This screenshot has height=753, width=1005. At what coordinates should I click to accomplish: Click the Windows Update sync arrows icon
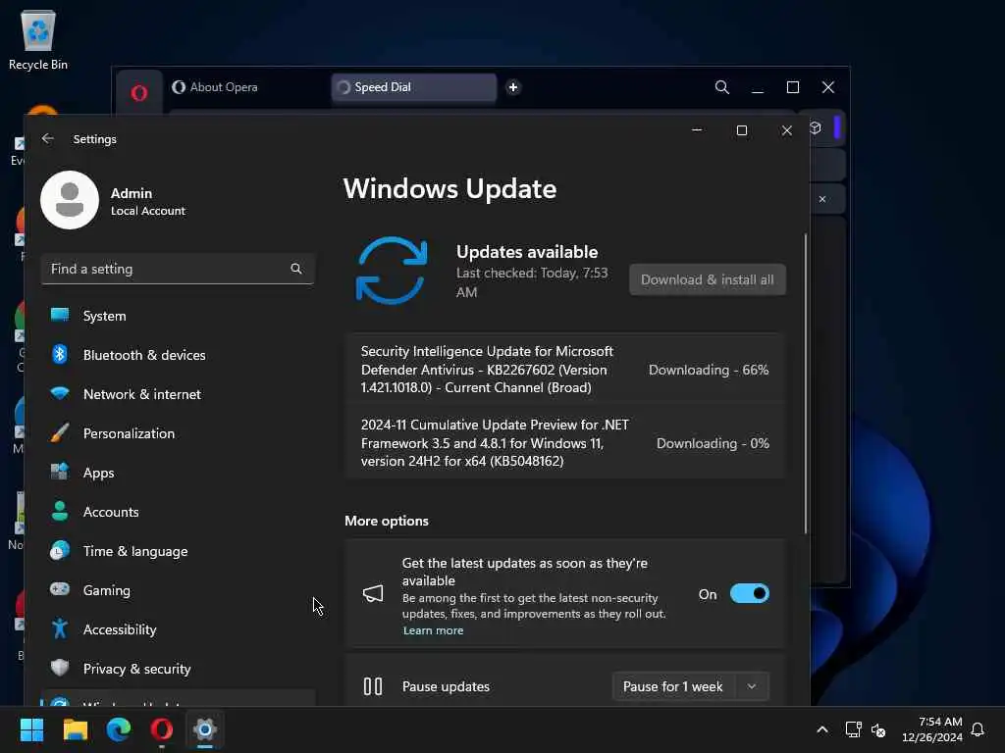point(392,271)
